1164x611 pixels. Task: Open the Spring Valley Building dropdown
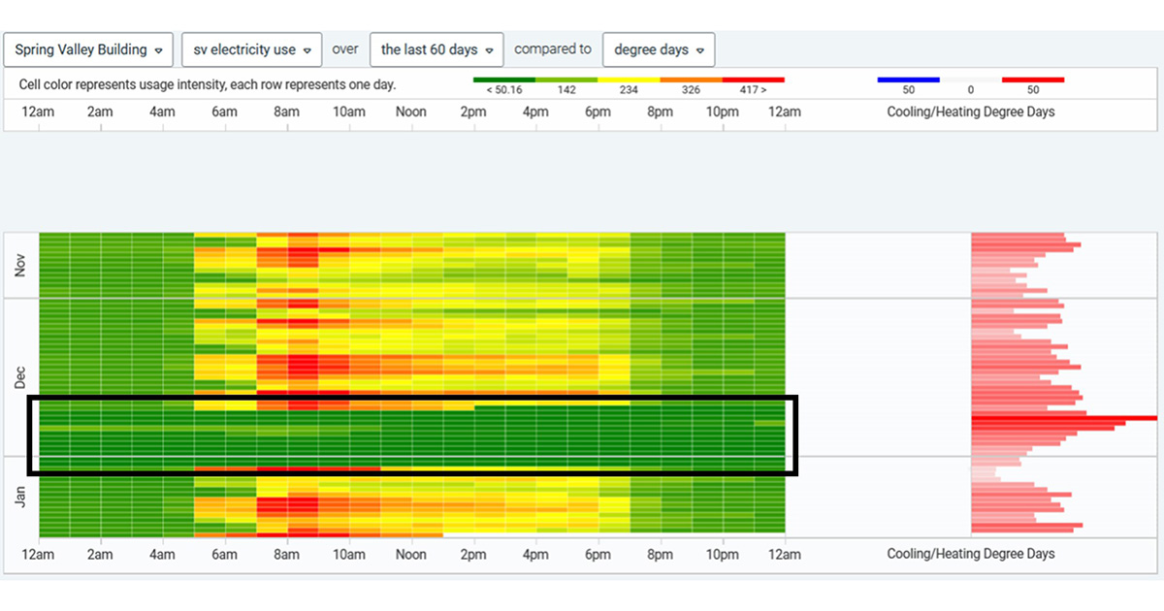tap(88, 49)
